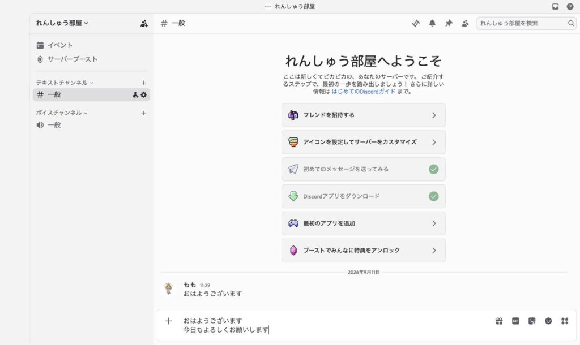Click chevron on フレンドを招待する card
The width and height of the screenshot is (580, 345).
[x=434, y=115]
